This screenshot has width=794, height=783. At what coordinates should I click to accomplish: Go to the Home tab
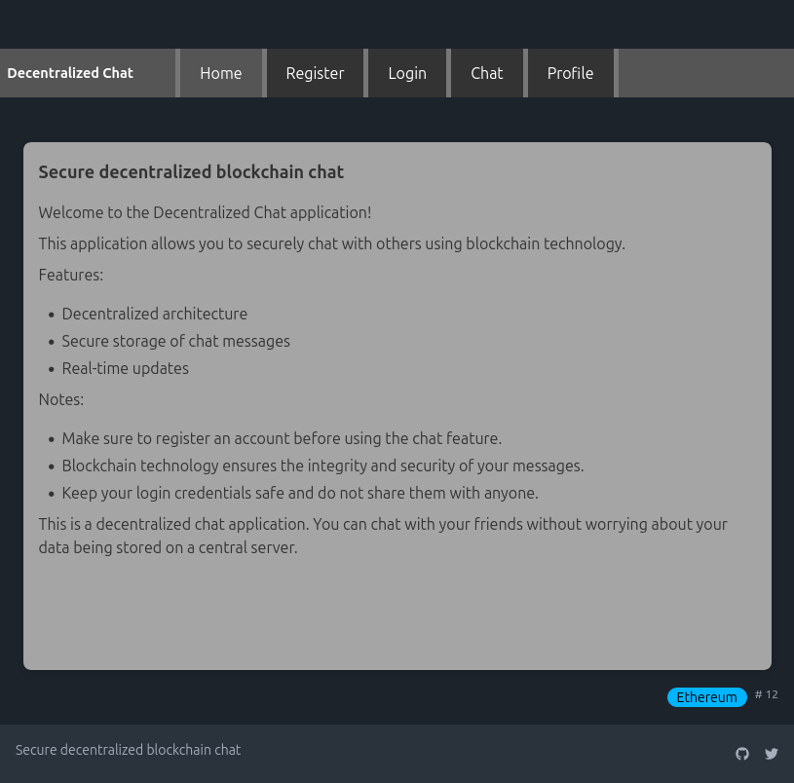[221, 73]
